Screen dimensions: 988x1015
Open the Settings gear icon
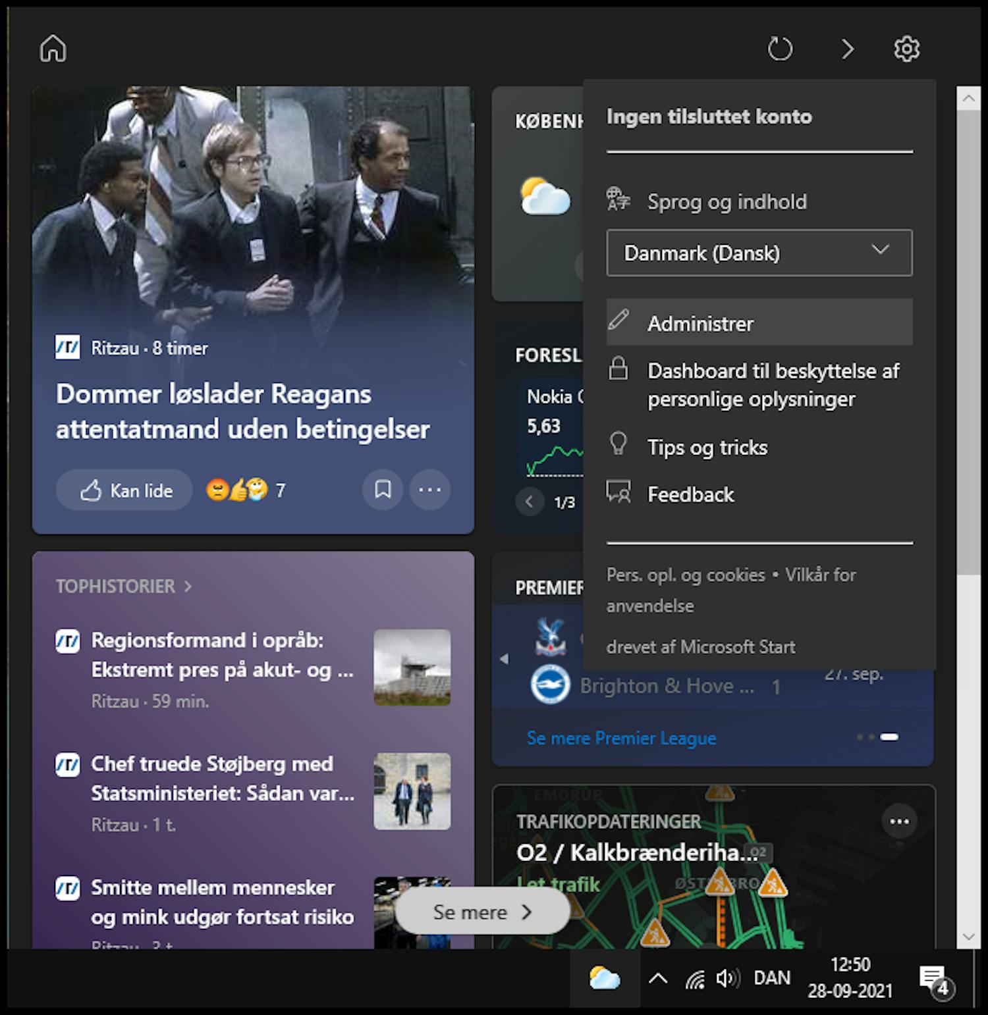click(907, 48)
